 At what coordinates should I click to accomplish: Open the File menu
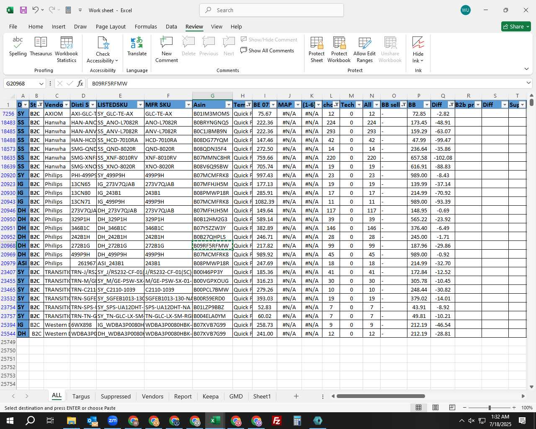13,26
